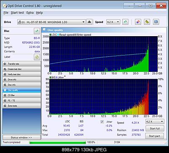Open the Transfer rate test
169x153 pixels.
click(21, 64)
